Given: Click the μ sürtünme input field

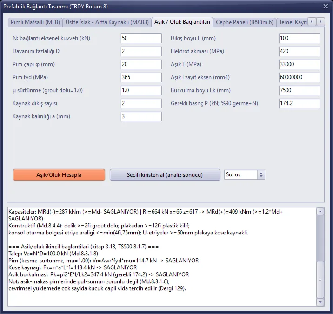Looking at the screenshot, I should coord(141,90).
